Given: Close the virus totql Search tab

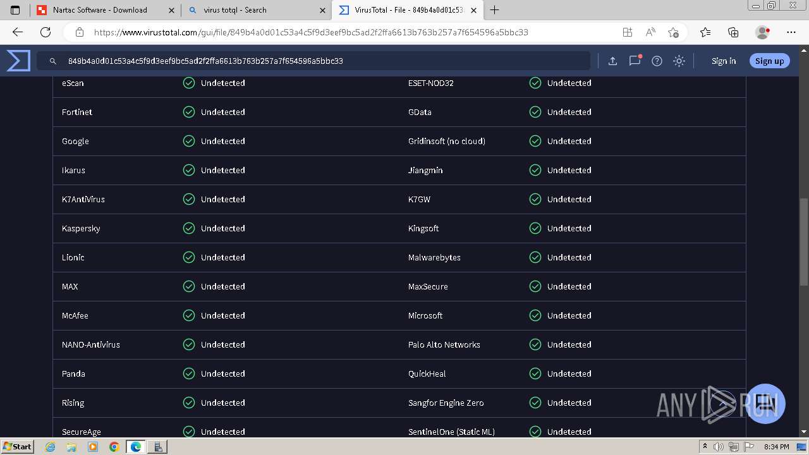Looking at the screenshot, I should pos(322,10).
